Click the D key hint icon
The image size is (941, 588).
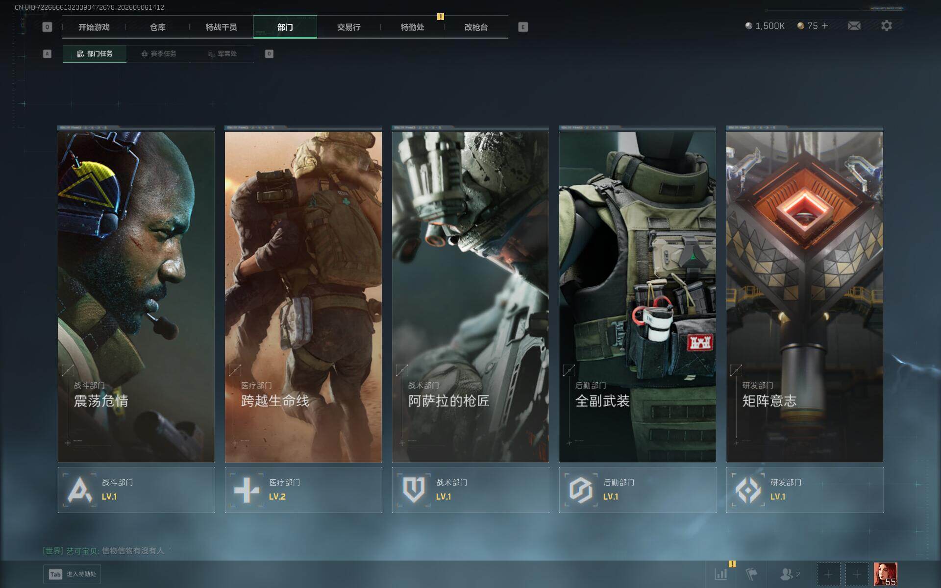point(269,54)
